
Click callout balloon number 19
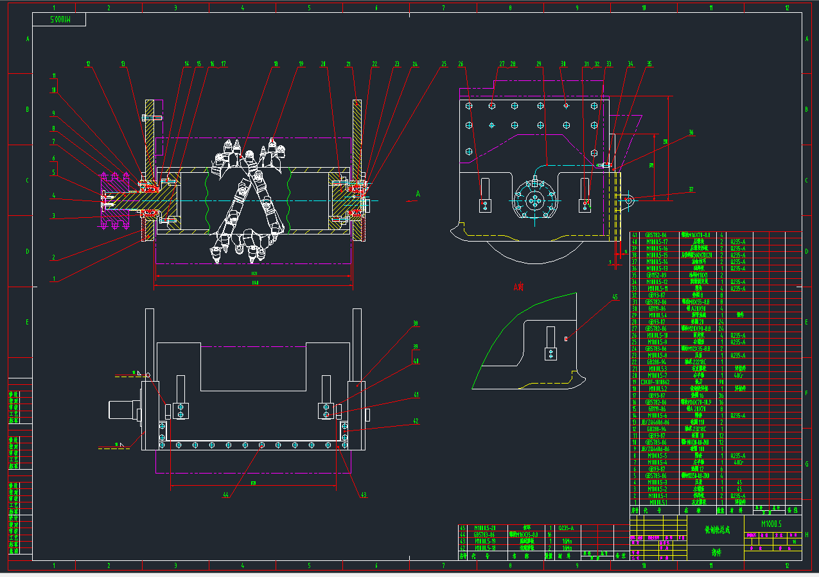click(x=301, y=64)
